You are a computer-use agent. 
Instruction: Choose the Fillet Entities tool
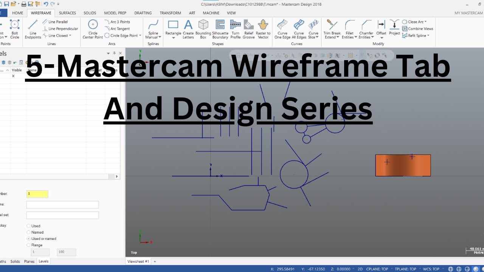349,29
